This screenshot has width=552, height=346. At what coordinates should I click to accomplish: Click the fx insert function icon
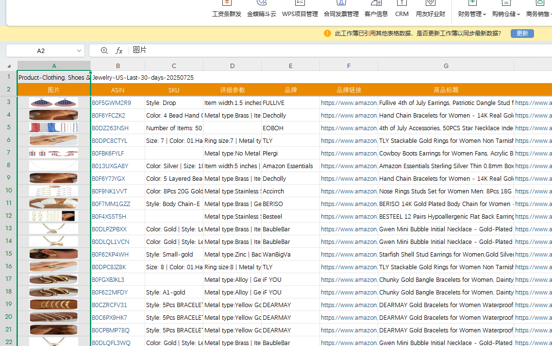119,51
